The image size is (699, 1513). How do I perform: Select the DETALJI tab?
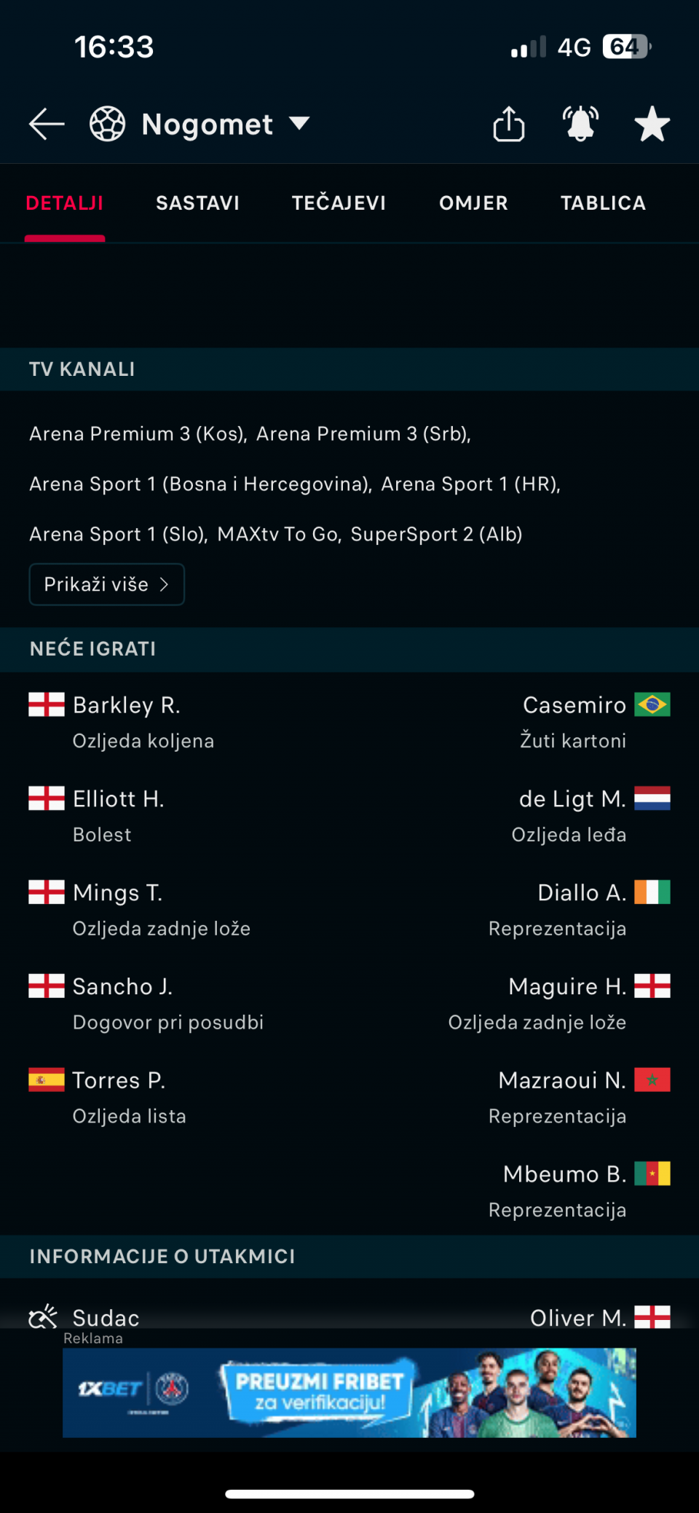[65, 203]
